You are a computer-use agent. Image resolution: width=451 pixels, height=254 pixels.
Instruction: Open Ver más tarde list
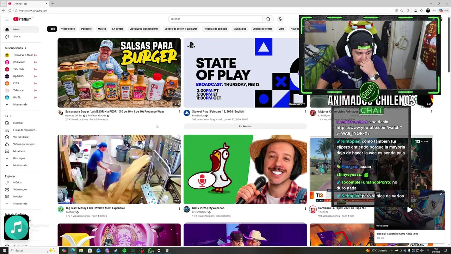[x=21, y=137]
